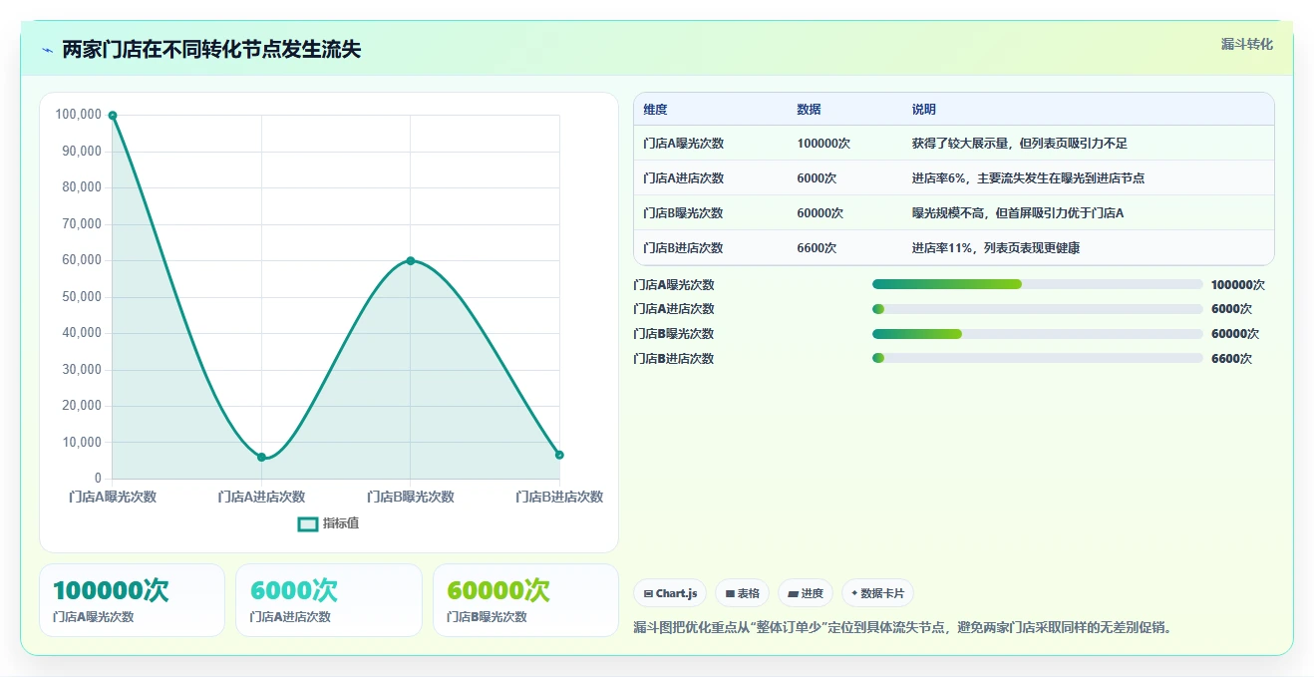Click the 表格 tag chip

(742, 593)
